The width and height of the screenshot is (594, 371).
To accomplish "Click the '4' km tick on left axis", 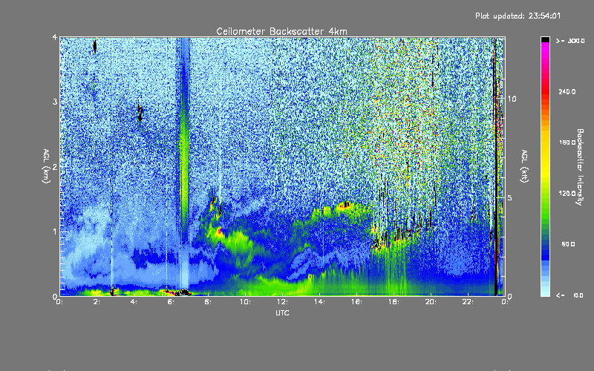I will click(55, 37).
